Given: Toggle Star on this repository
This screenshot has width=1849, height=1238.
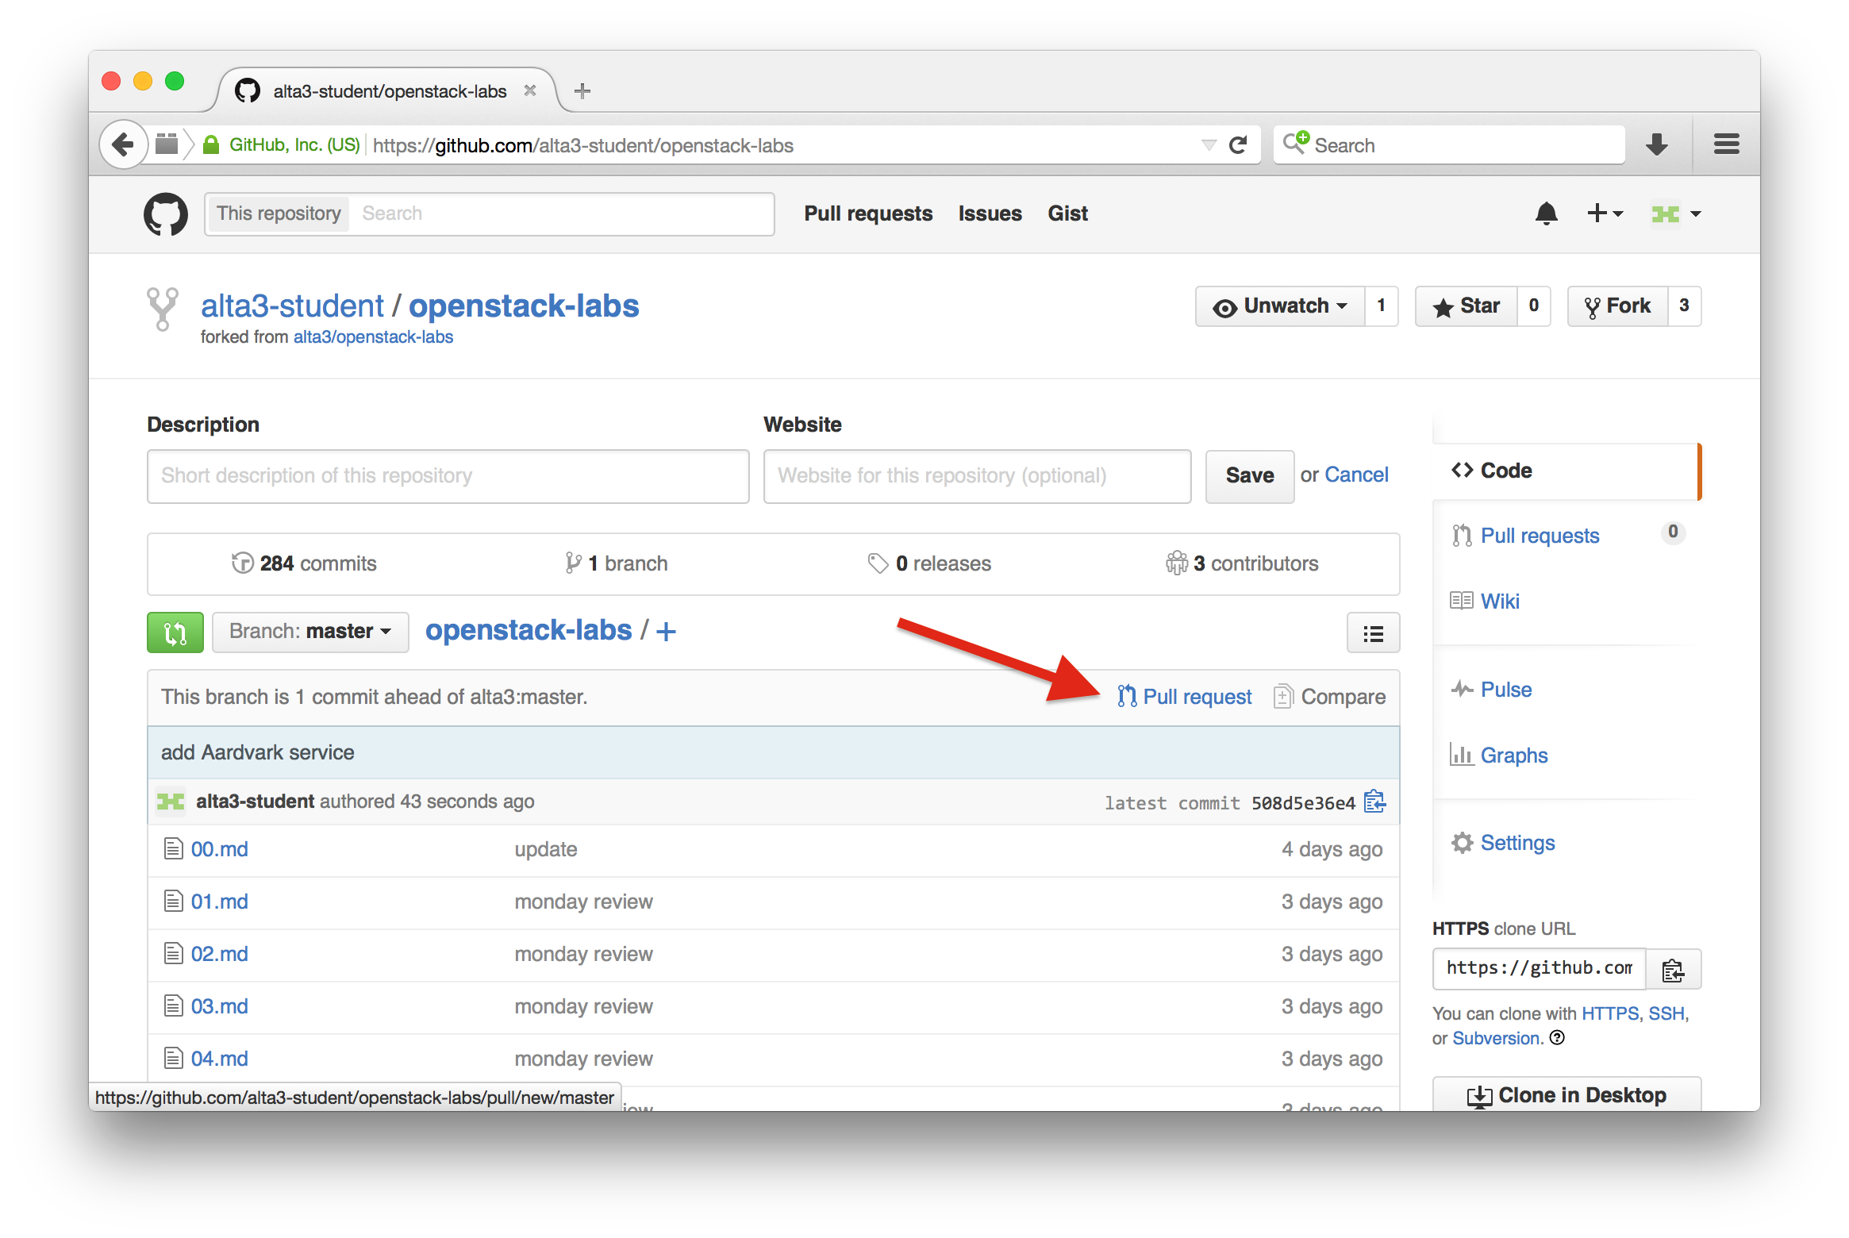Looking at the screenshot, I should point(1467,306).
